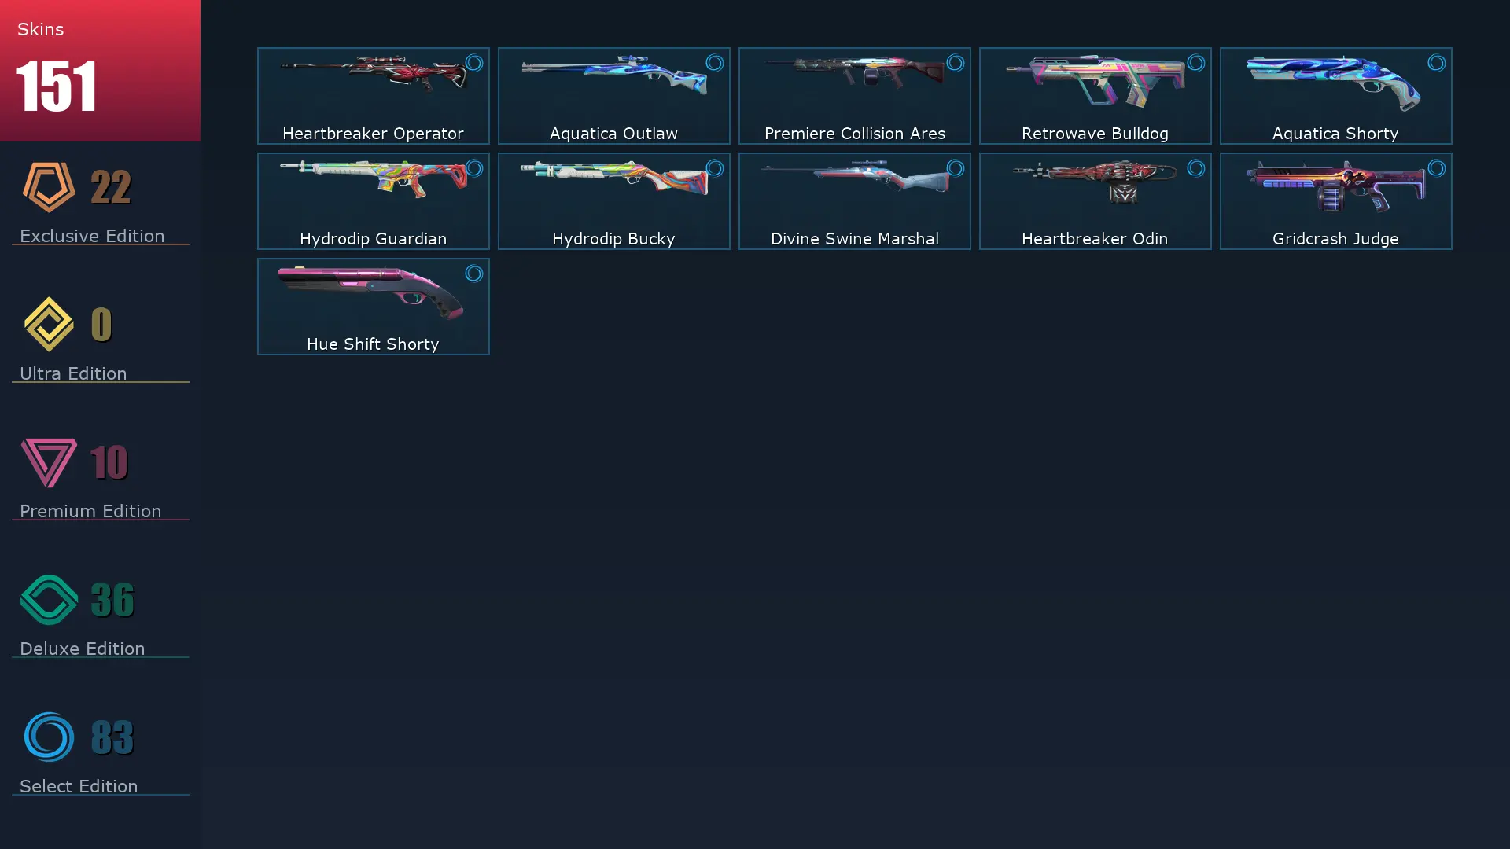The height and width of the screenshot is (849, 1510).
Task: Select the Hydrodip Guardian skin
Action: [x=373, y=201]
